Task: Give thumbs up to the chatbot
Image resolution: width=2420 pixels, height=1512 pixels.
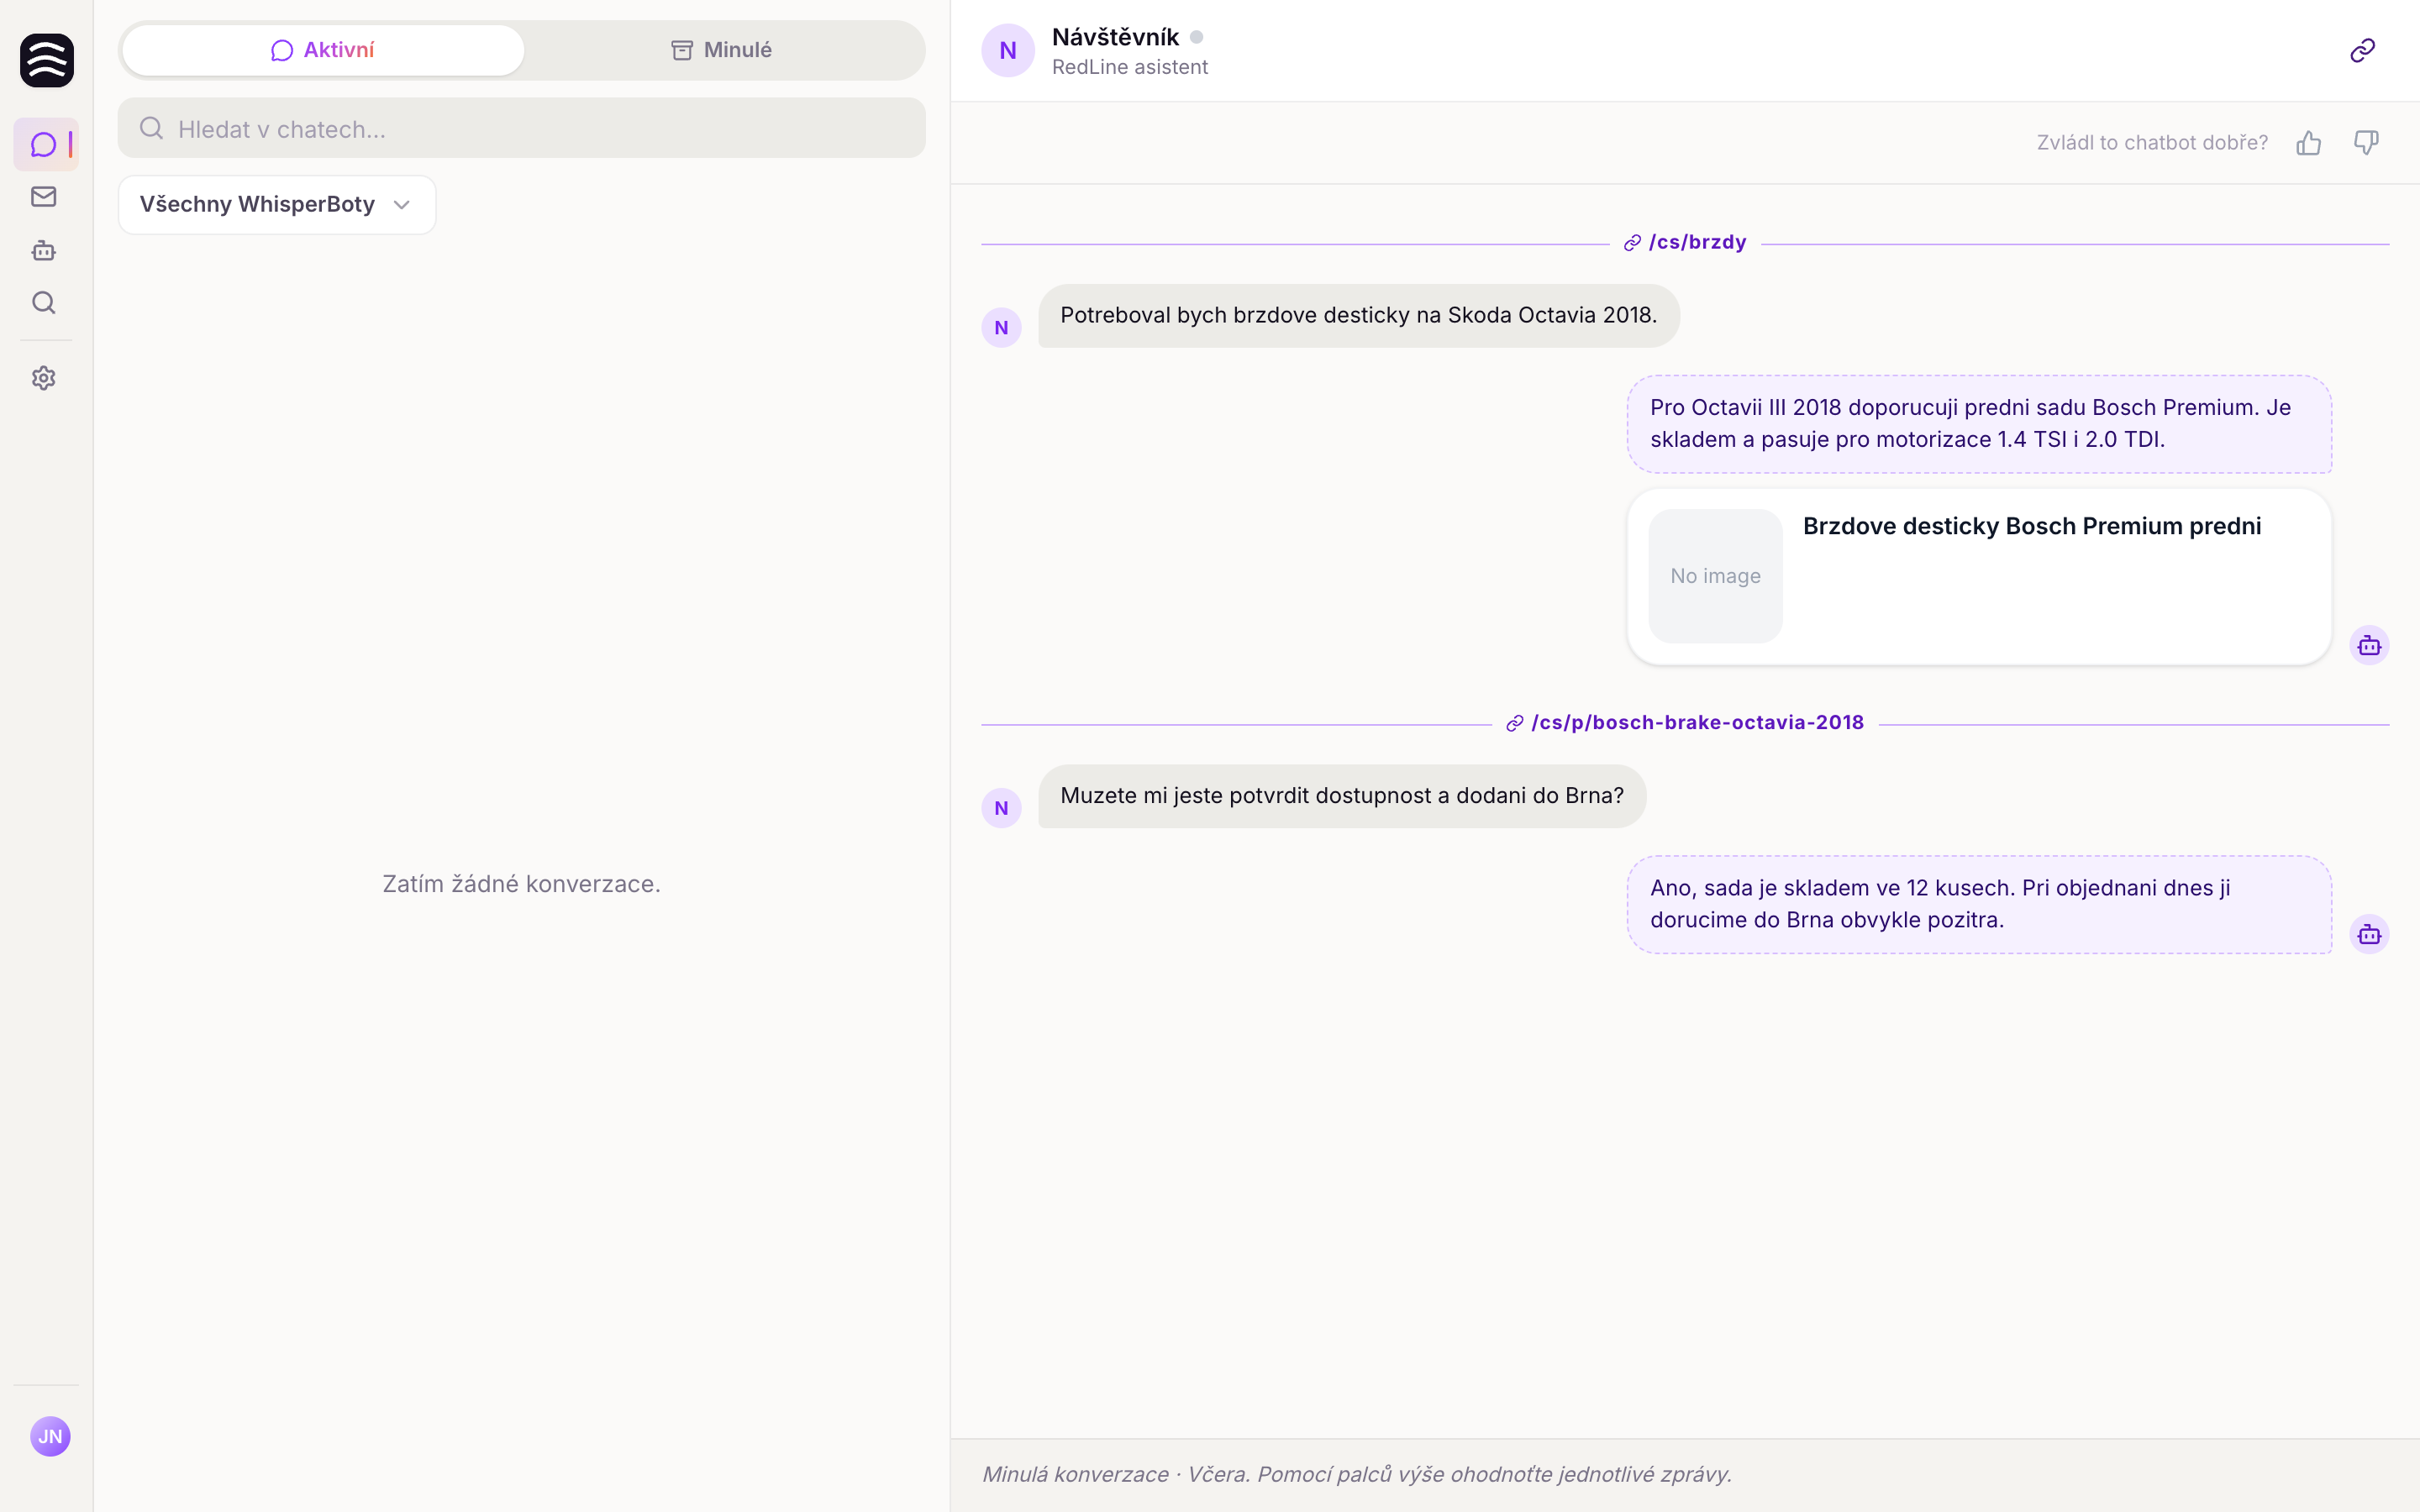Action: (x=2308, y=143)
